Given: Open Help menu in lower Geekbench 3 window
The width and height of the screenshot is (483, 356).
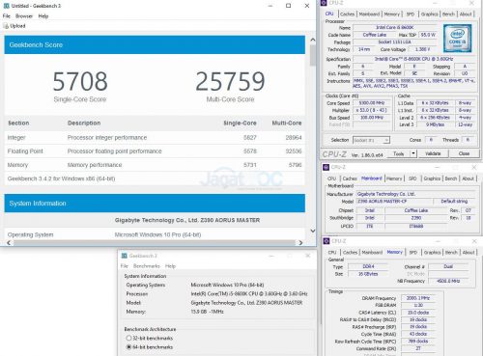Looking at the screenshot, I should tap(170, 266).
